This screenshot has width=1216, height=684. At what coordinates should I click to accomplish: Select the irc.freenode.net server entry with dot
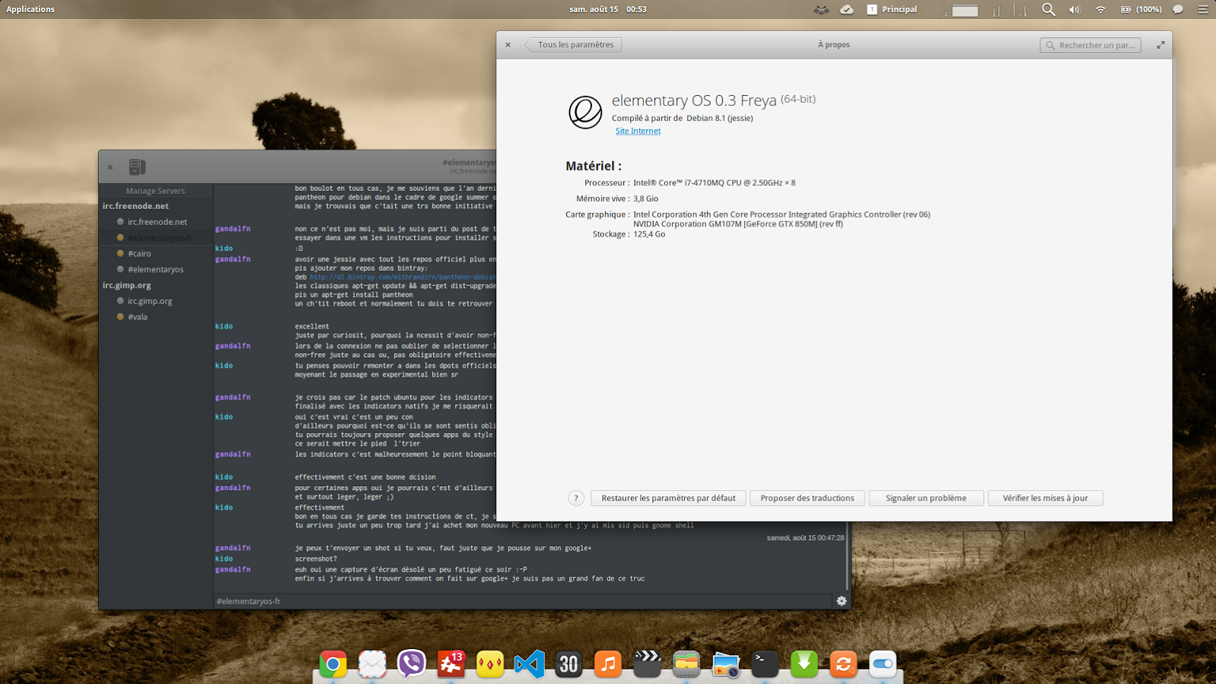(157, 222)
